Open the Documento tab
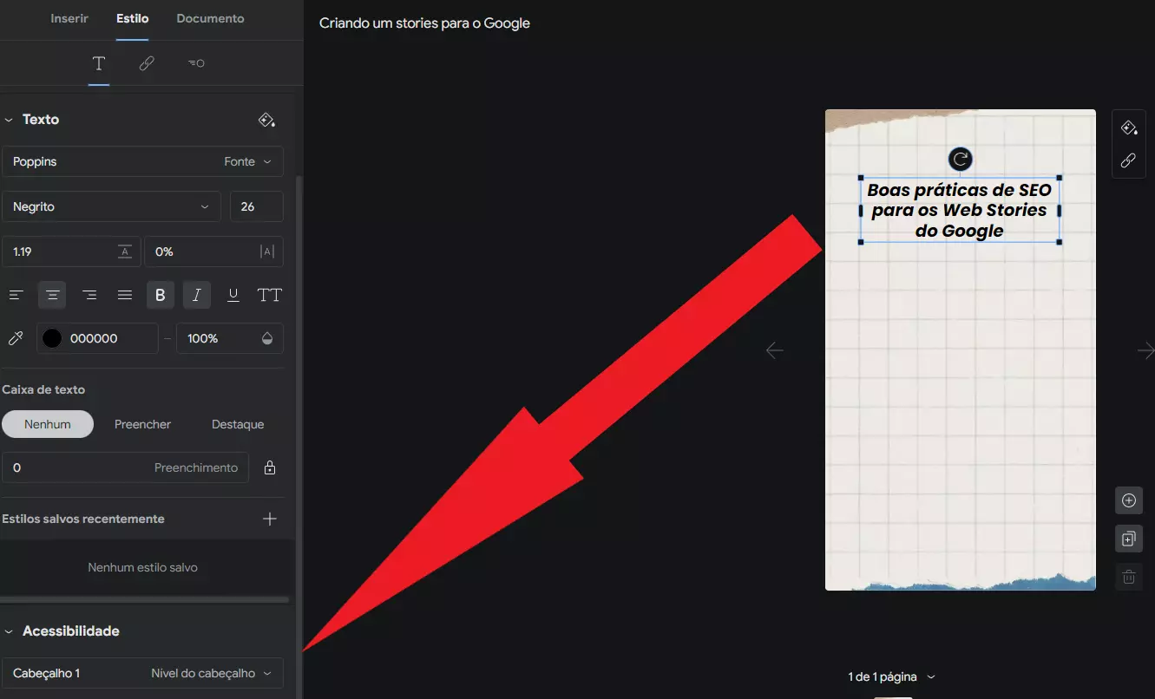The height and width of the screenshot is (699, 1155). point(210,18)
